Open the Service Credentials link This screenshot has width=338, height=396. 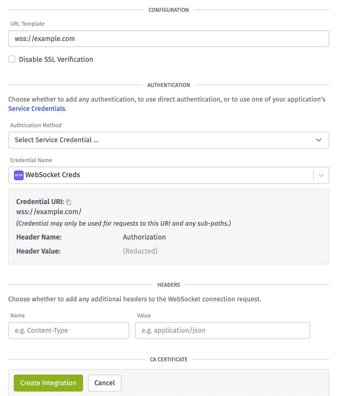37,108
